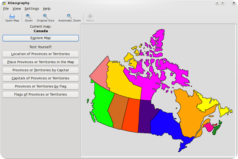The image size is (238, 159).
Task: Select the Zoom magnifier tool
Action: click(29, 16)
